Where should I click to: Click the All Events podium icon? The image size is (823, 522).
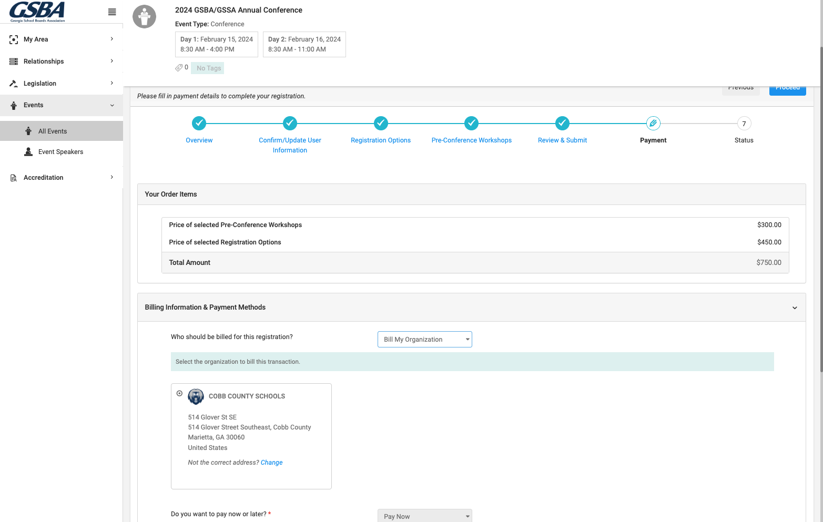[x=28, y=131]
